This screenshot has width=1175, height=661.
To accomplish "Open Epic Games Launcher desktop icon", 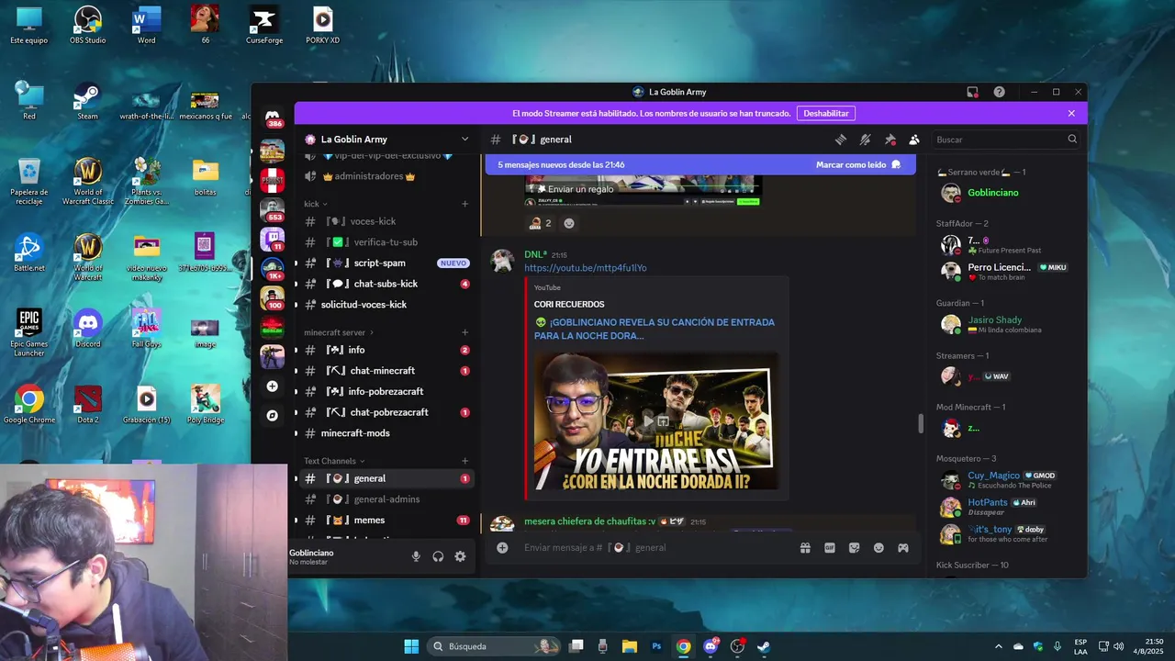I will click(x=28, y=332).
